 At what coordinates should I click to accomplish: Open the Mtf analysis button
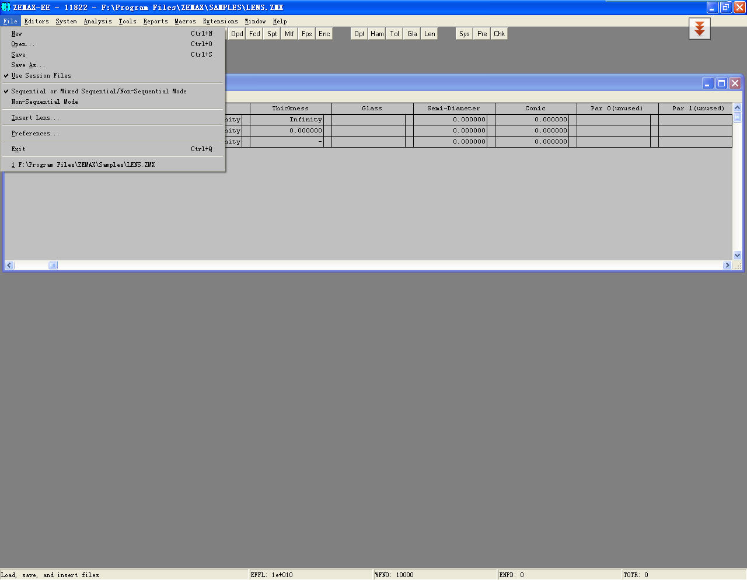pos(289,34)
